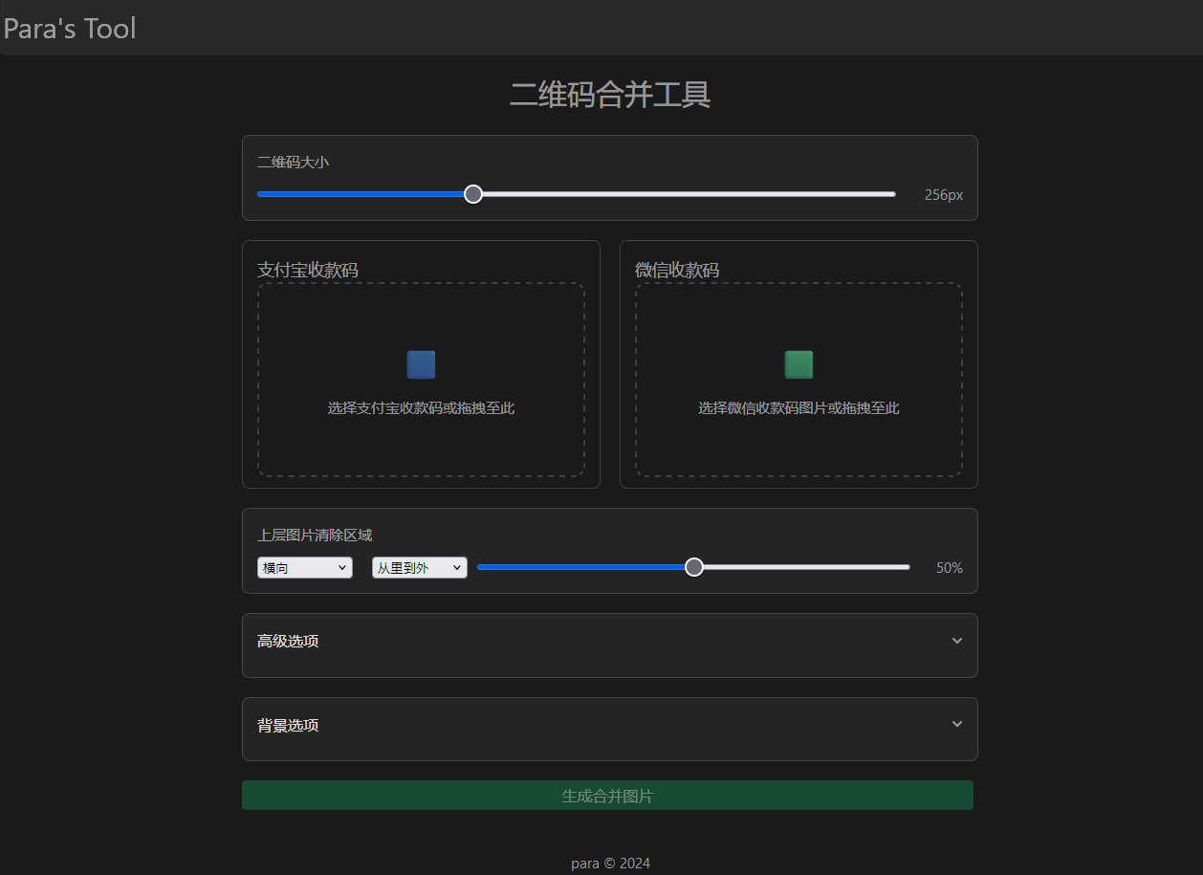Click the 高级选项 label

288,641
